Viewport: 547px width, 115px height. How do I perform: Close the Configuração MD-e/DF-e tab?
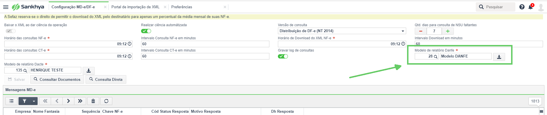click(x=105, y=7)
